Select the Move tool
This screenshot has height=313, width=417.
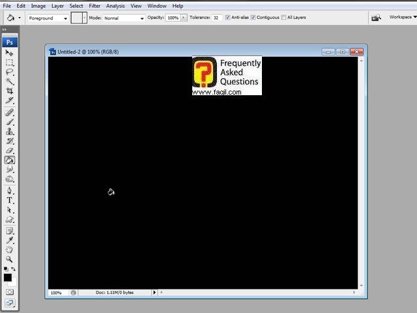pyautogui.click(x=10, y=53)
